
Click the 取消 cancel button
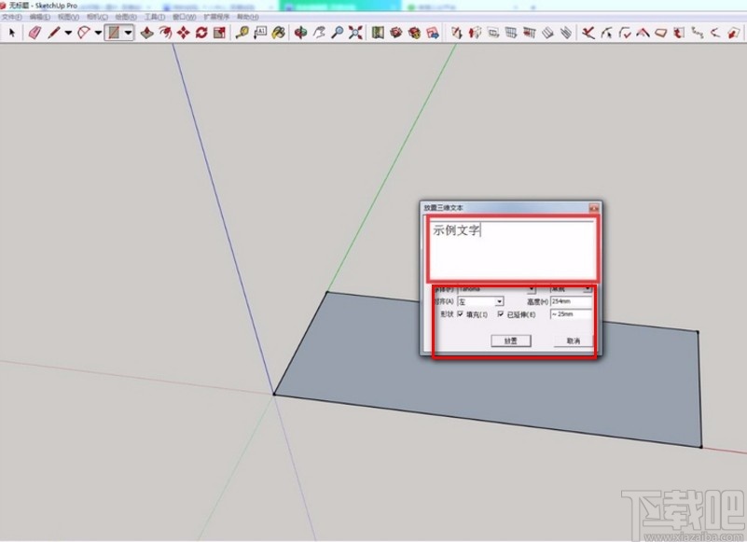pos(573,340)
